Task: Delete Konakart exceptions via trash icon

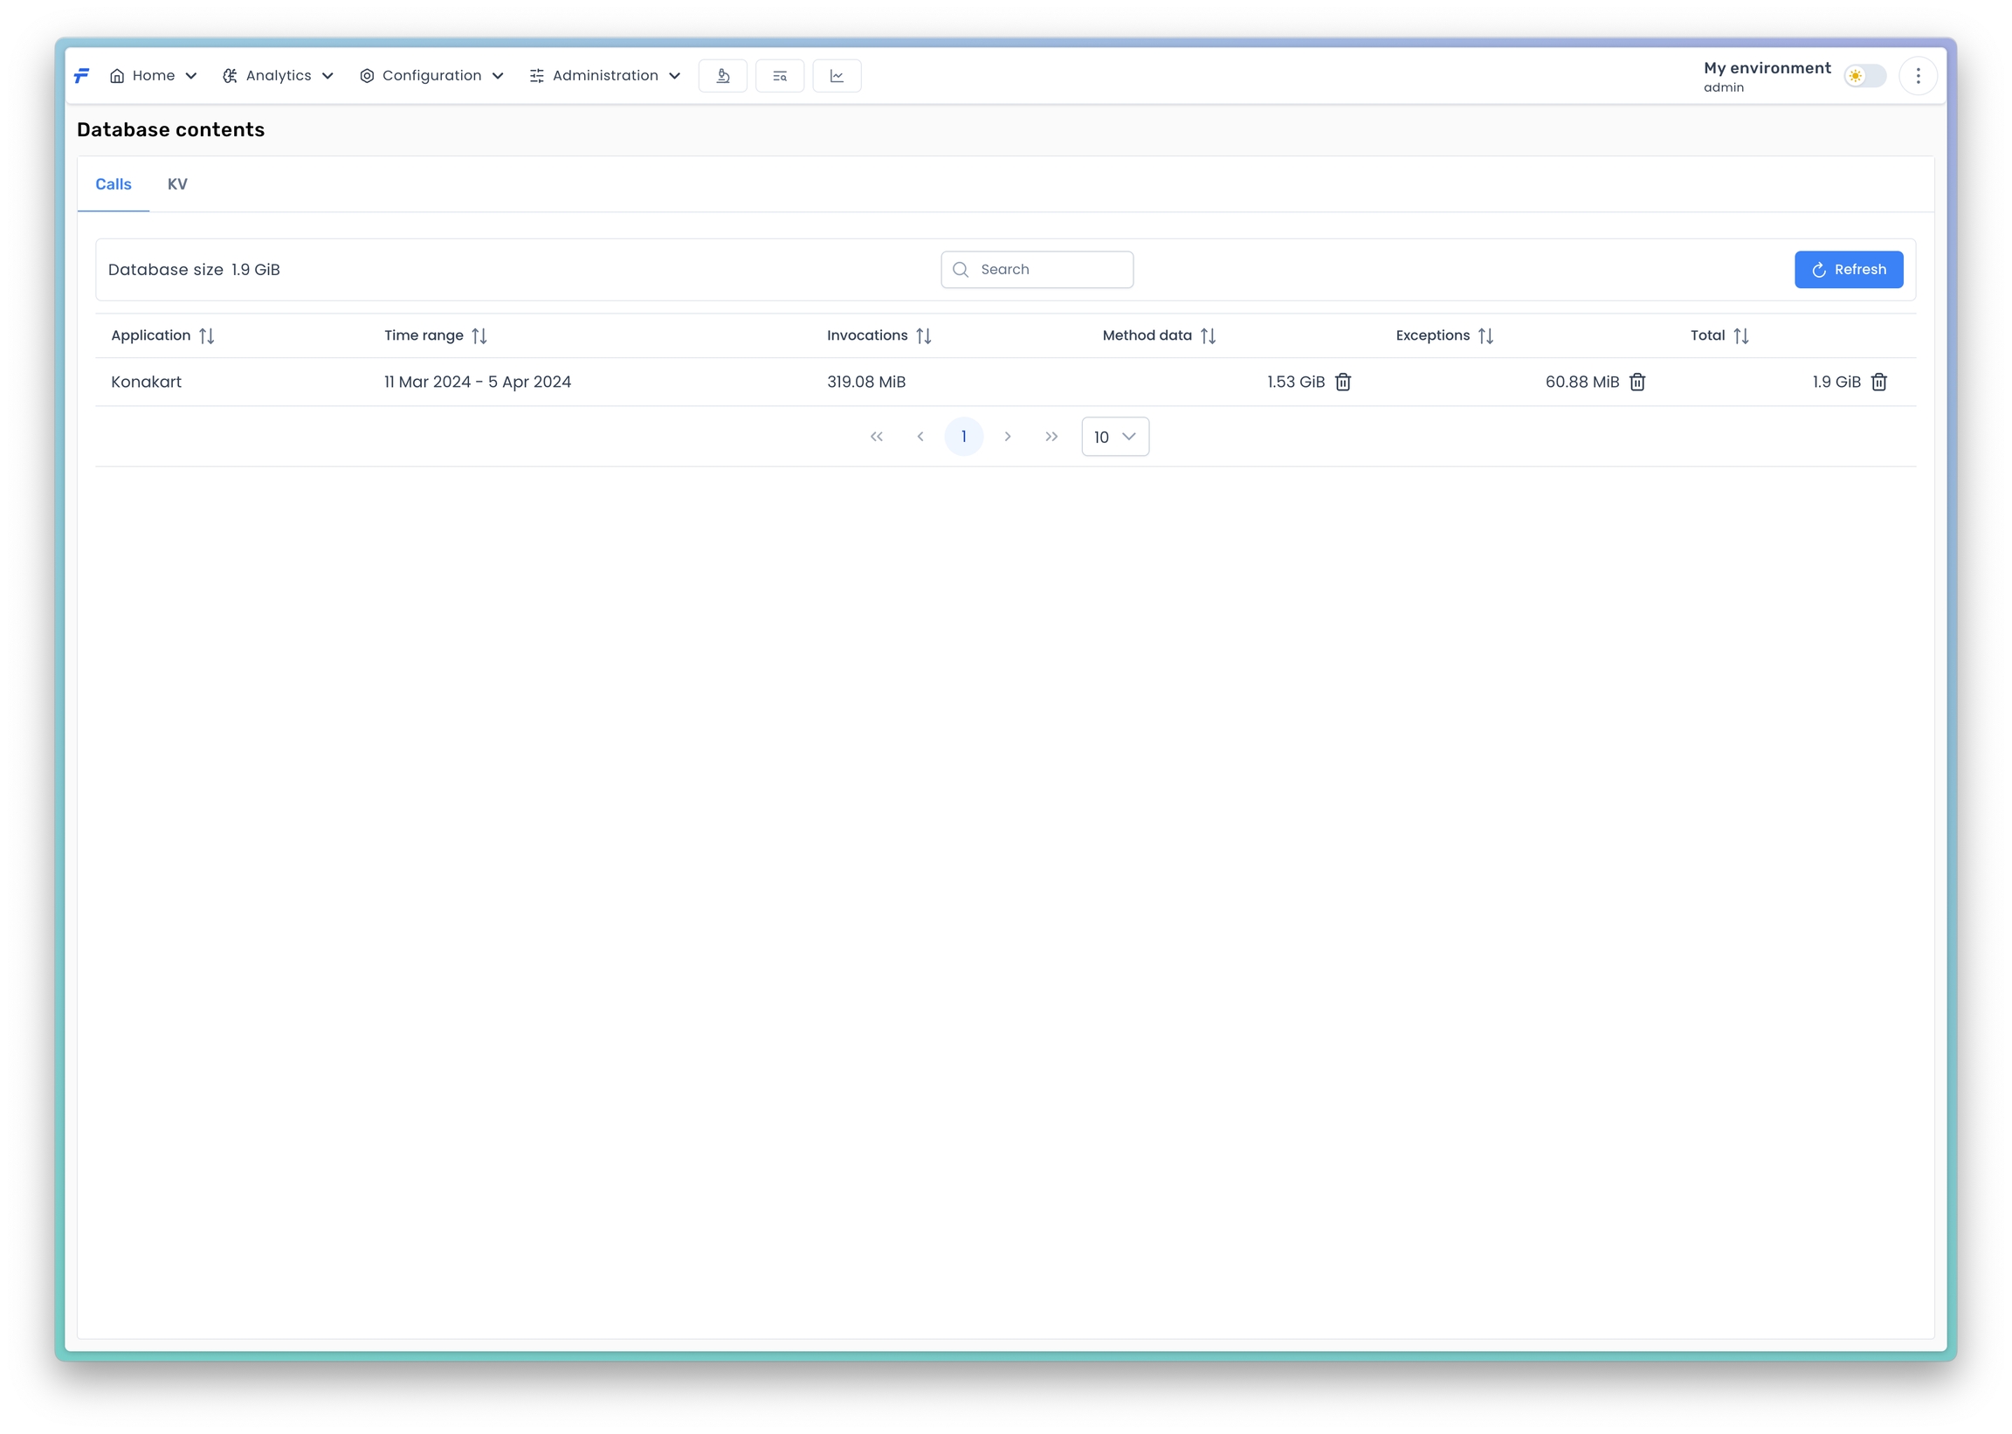Action: click(1636, 383)
